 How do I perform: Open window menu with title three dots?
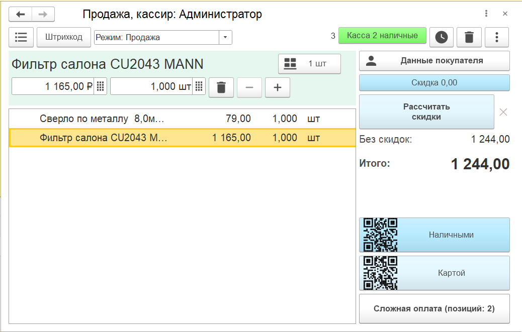tap(486, 14)
